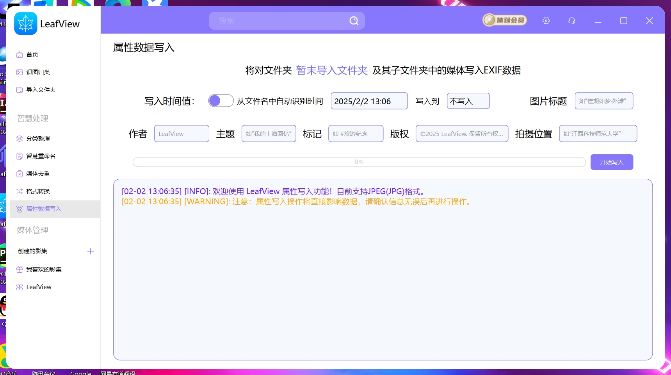Open 智慧重命名 smart rename

click(x=55, y=156)
